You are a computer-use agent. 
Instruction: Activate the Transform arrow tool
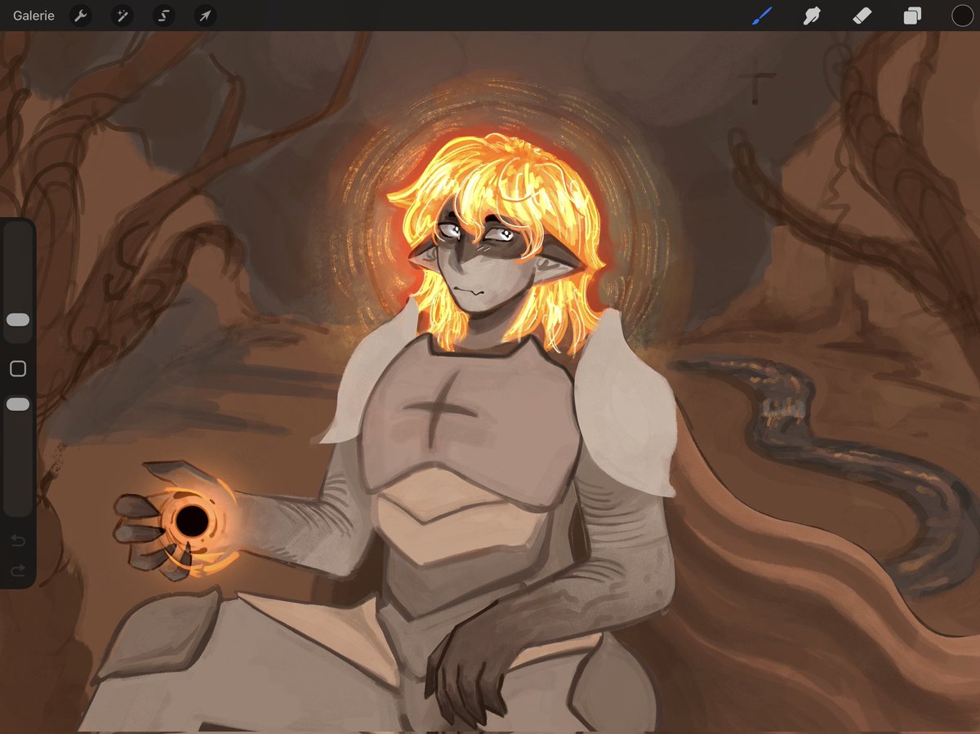tap(205, 16)
